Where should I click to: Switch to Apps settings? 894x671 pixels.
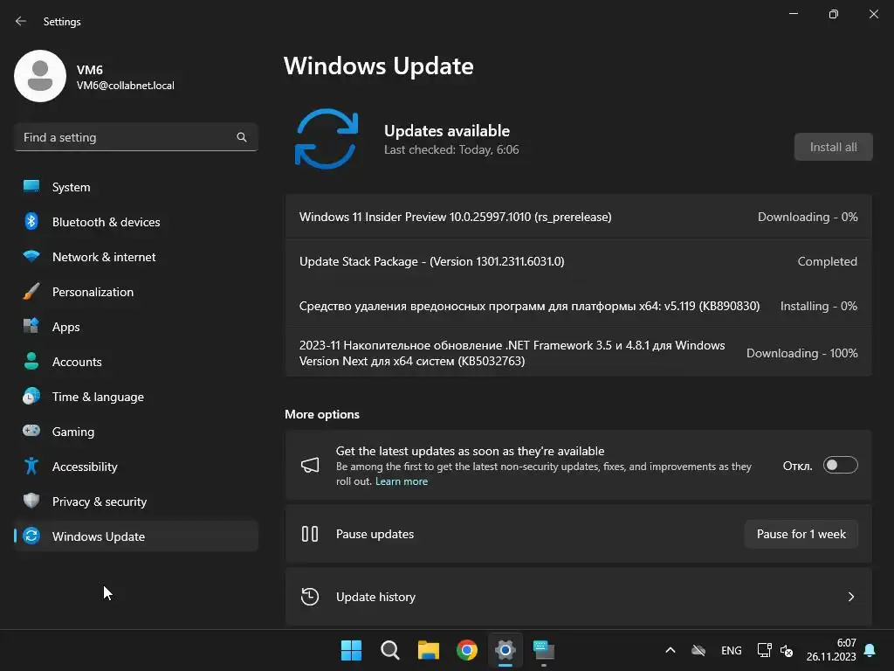pyautogui.click(x=135, y=327)
